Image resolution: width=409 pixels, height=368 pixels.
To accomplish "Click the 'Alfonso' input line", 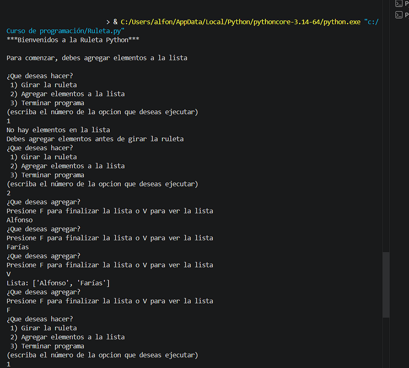I will click(x=19, y=220).
